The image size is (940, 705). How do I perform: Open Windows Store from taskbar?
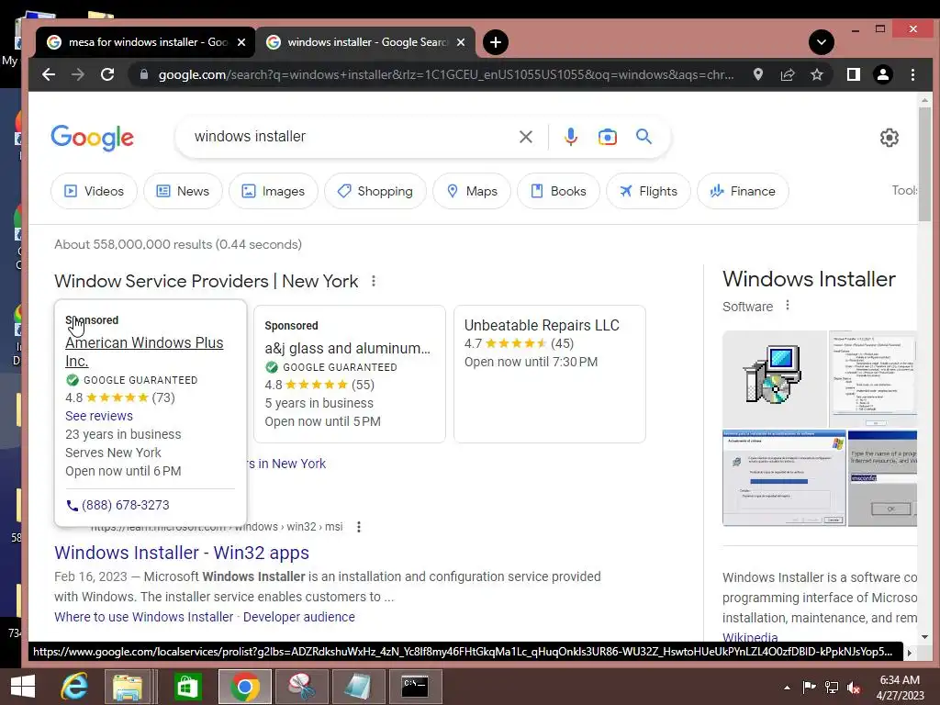pos(187,687)
